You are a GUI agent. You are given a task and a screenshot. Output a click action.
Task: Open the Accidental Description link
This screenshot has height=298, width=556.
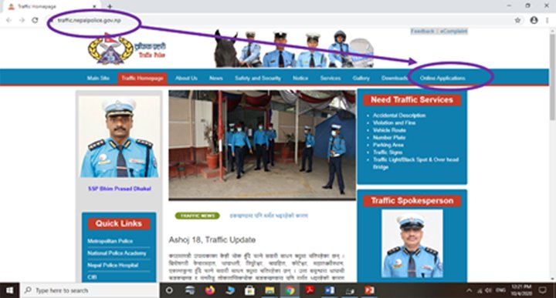(x=399, y=116)
